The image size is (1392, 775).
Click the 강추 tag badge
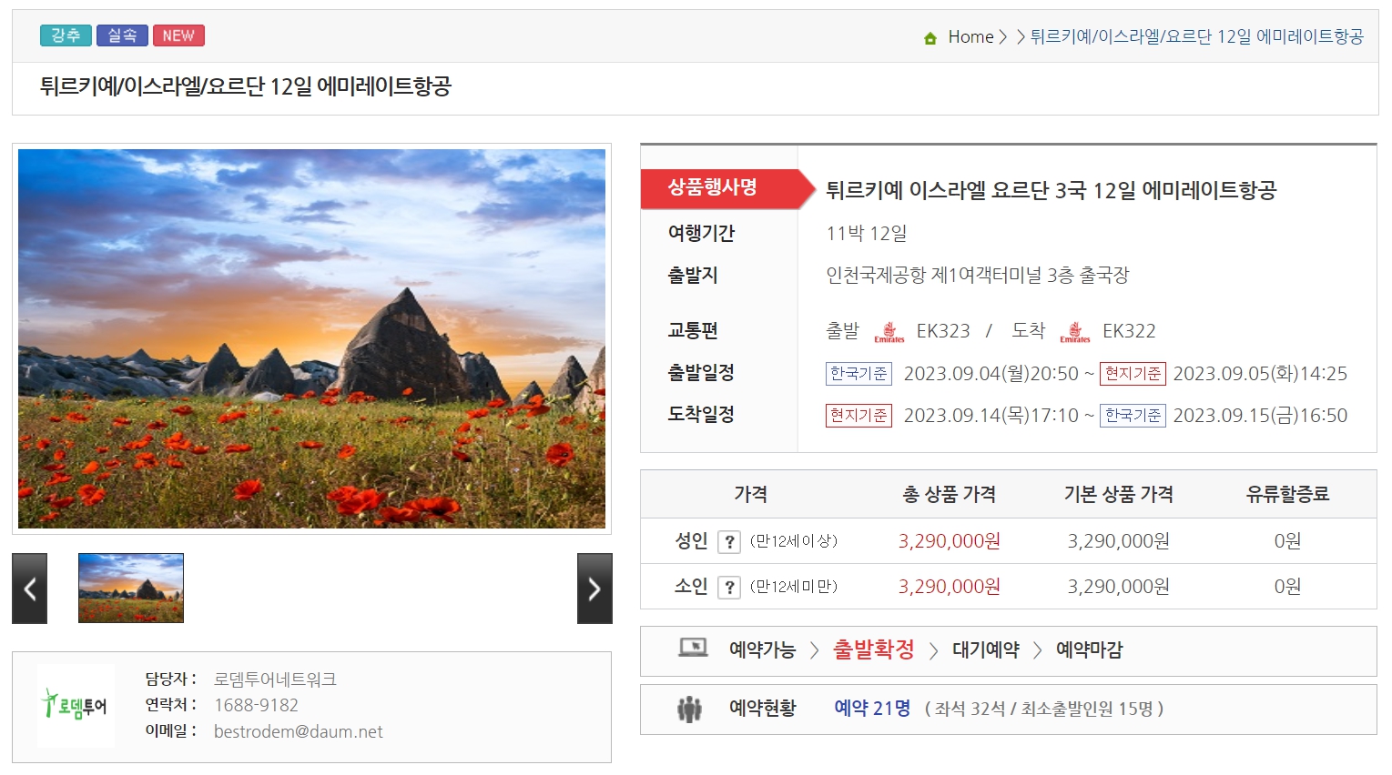[66, 35]
